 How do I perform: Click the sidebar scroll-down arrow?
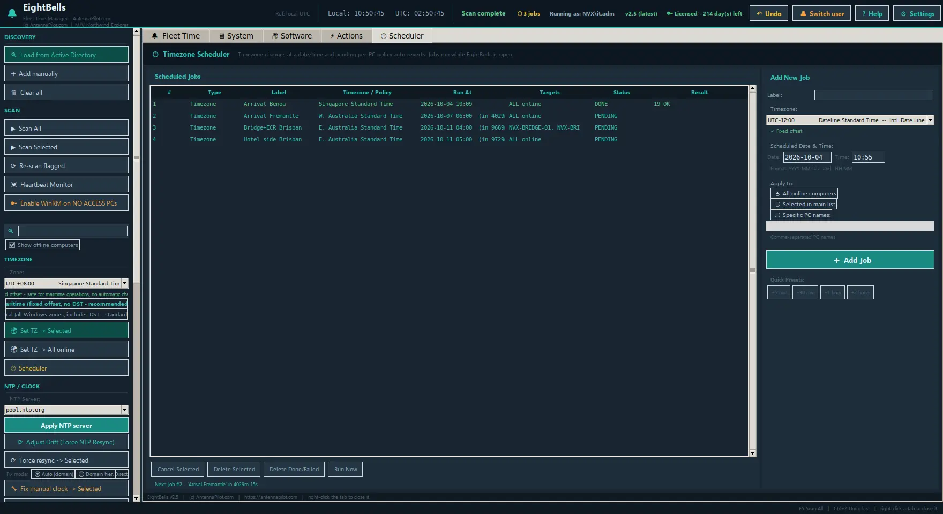[x=136, y=498]
